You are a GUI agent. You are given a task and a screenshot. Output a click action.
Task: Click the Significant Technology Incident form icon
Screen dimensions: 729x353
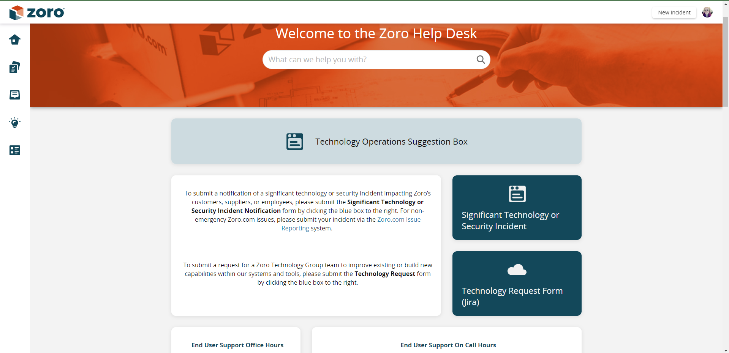[517, 194]
